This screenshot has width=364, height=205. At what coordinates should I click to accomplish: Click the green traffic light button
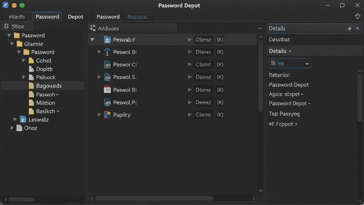pyautogui.click(x=22, y=5)
